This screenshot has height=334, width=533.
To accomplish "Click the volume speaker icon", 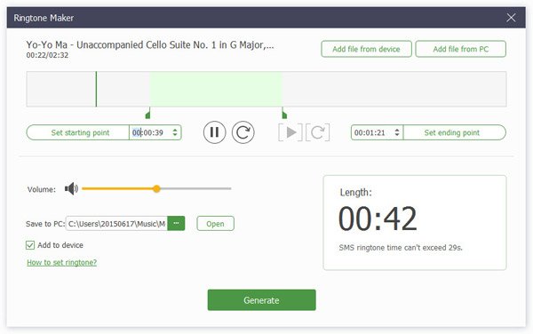I will point(71,188).
